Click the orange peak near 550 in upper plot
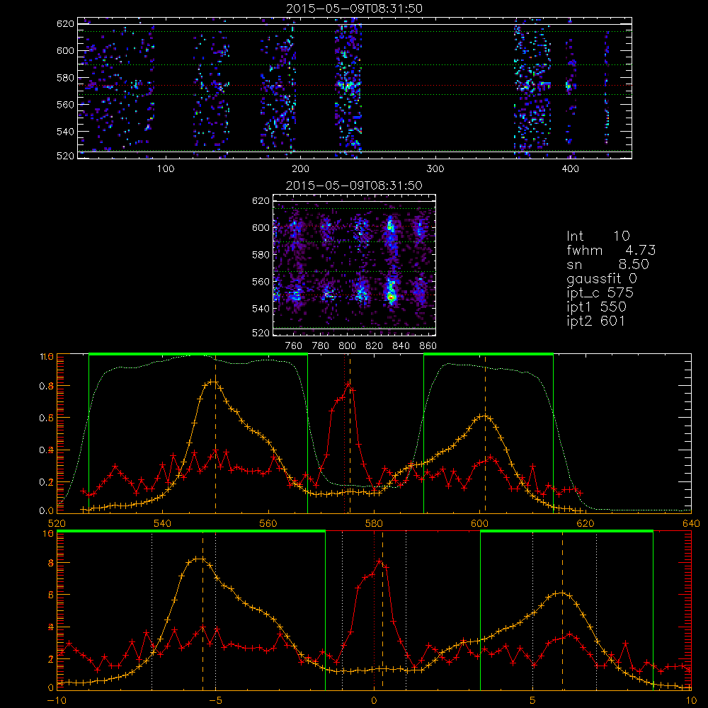This screenshot has height=708, width=708. [x=212, y=382]
